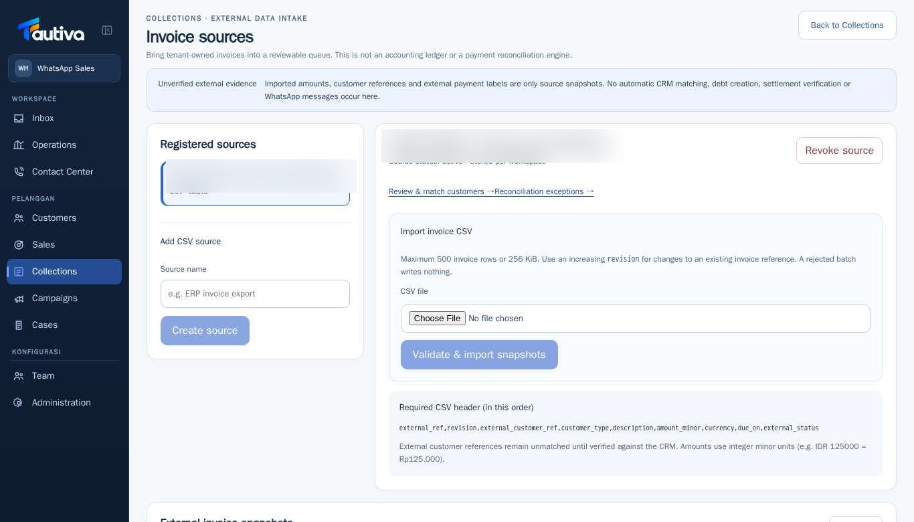
Task: Open Cases menu item
Action: tap(64, 325)
